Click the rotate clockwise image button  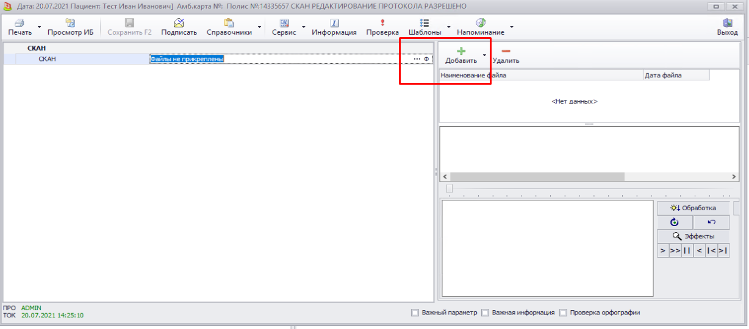(x=674, y=222)
